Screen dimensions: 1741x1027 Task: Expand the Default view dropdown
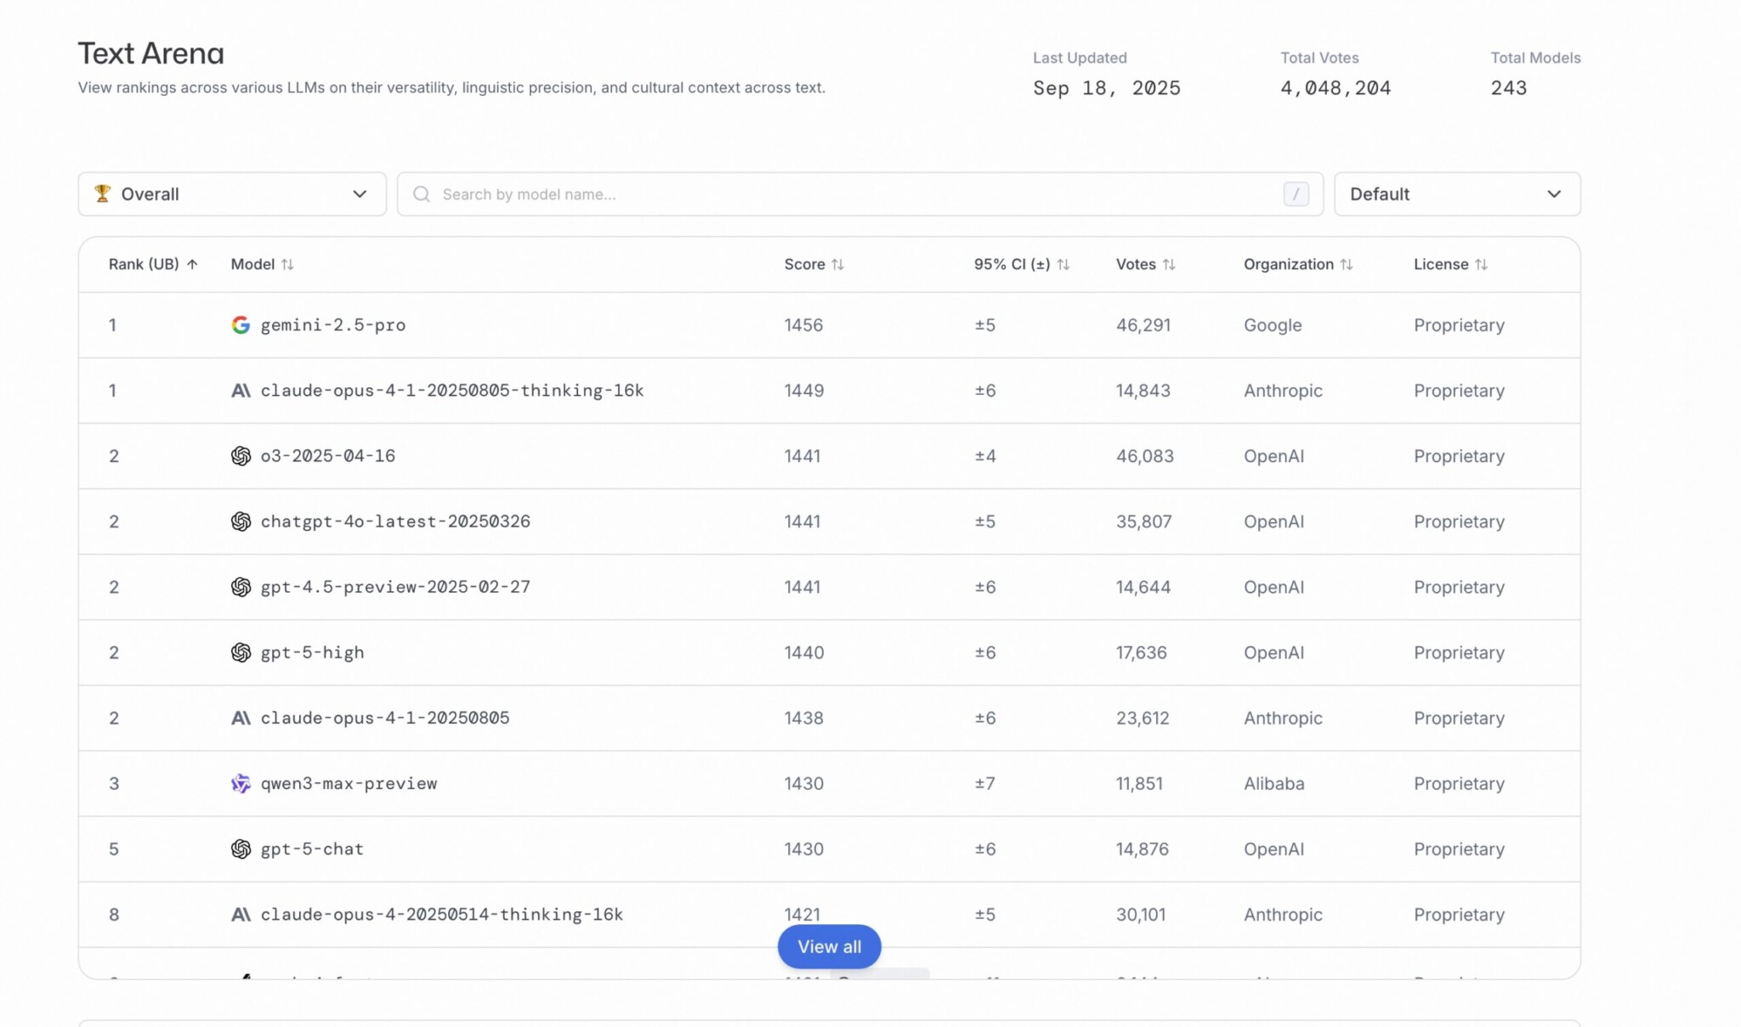[x=1456, y=195]
